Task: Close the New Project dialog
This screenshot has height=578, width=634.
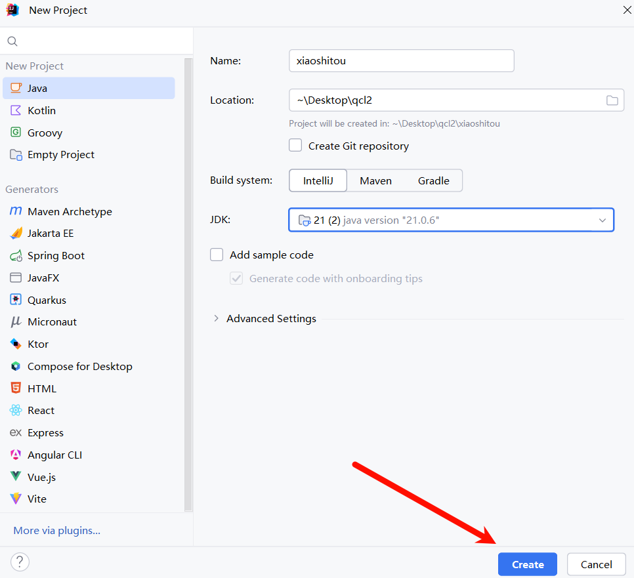Action: (x=627, y=10)
